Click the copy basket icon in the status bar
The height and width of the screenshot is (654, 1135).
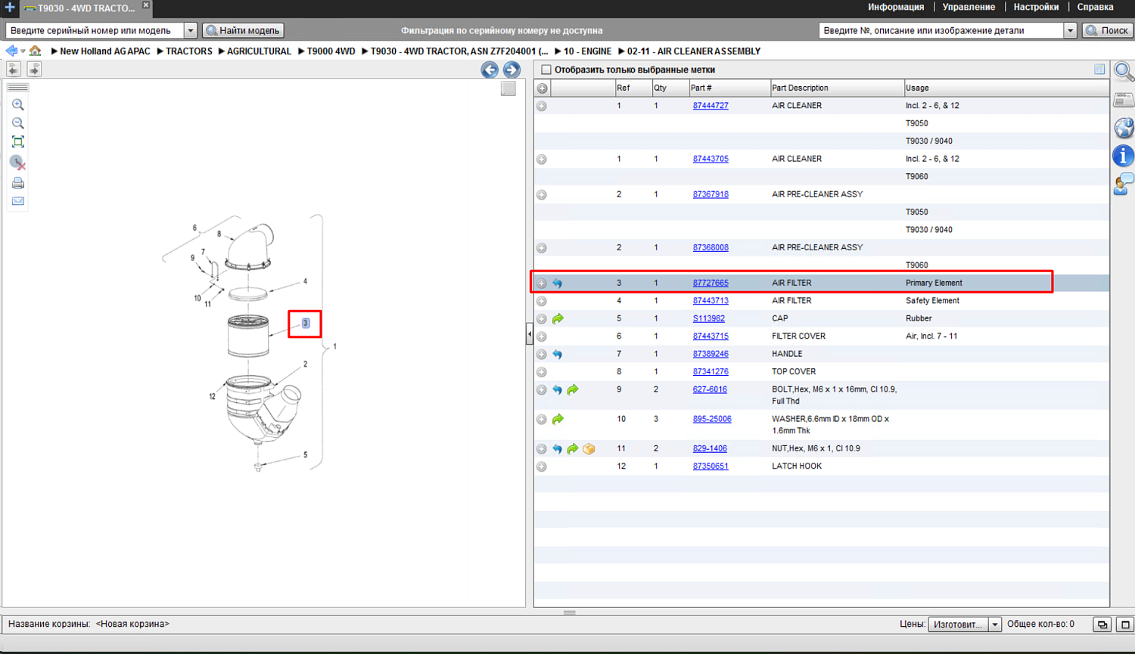pyautogui.click(x=1102, y=625)
